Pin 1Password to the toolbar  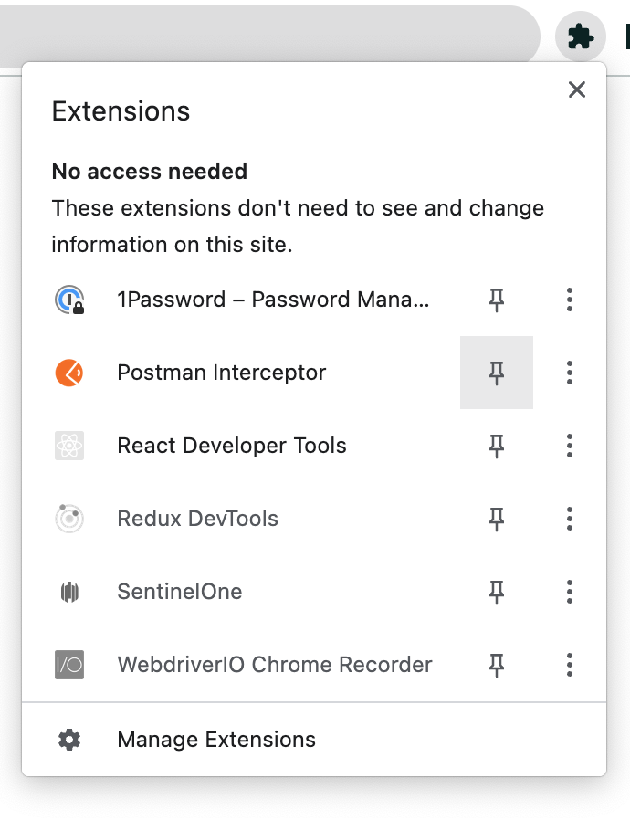coord(496,300)
